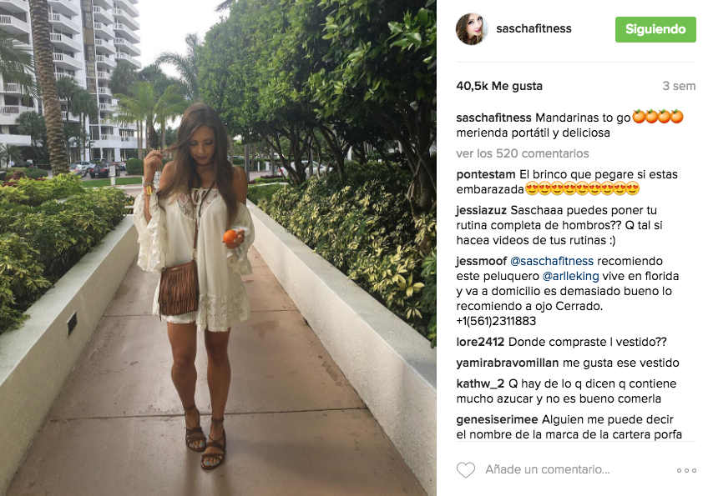703x496 pixels.
Task: Open yamirabravomillan commenter profile
Action: tap(508, 363)
